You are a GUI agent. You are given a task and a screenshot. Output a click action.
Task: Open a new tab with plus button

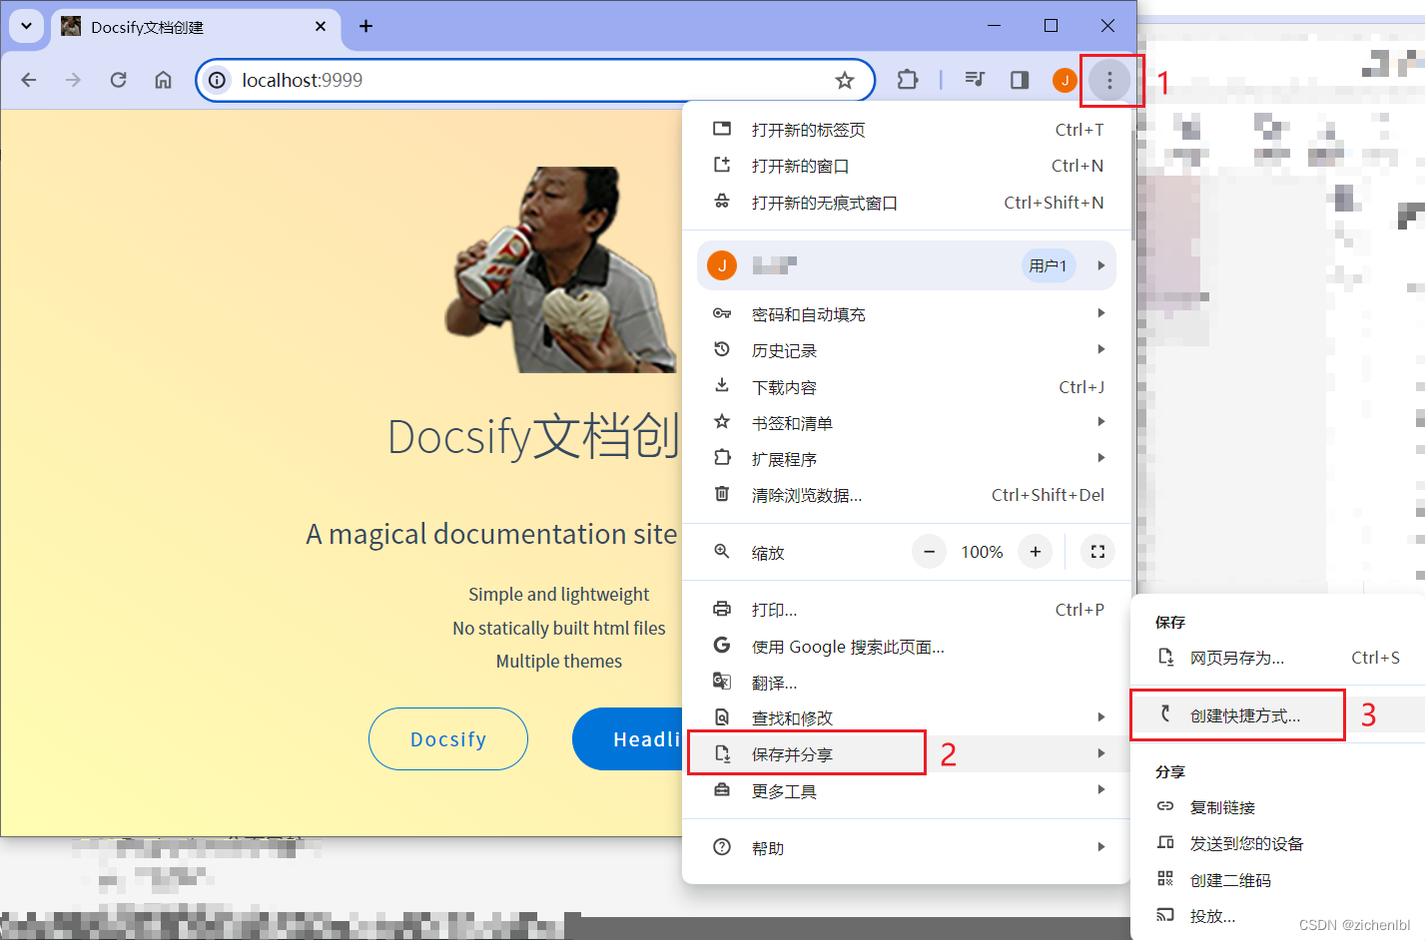[365, 26]
